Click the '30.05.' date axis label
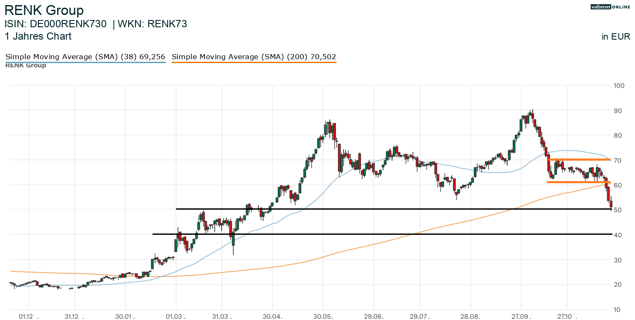This screenshot has width=635, height=320. click(323, 317)
